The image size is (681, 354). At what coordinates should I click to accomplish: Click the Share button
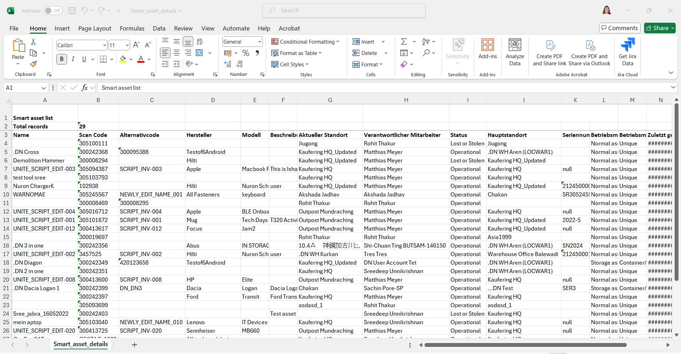(x=659, y=28)
